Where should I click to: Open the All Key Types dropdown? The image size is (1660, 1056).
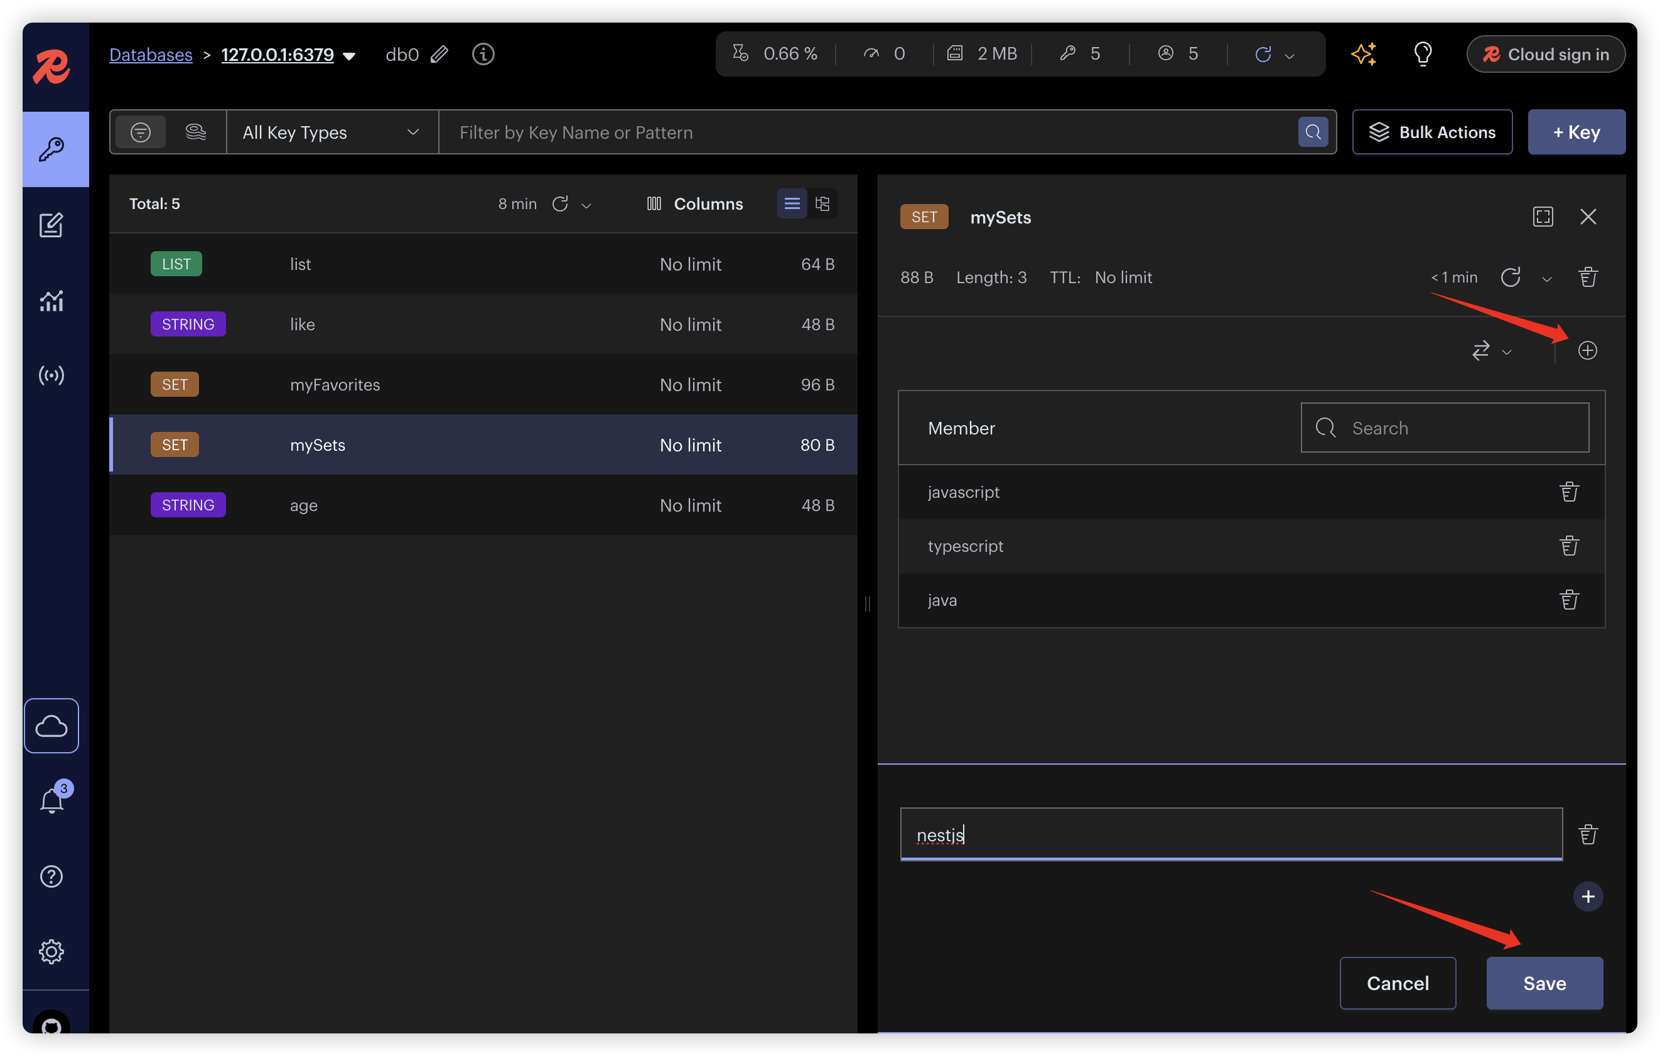(331, 132)
